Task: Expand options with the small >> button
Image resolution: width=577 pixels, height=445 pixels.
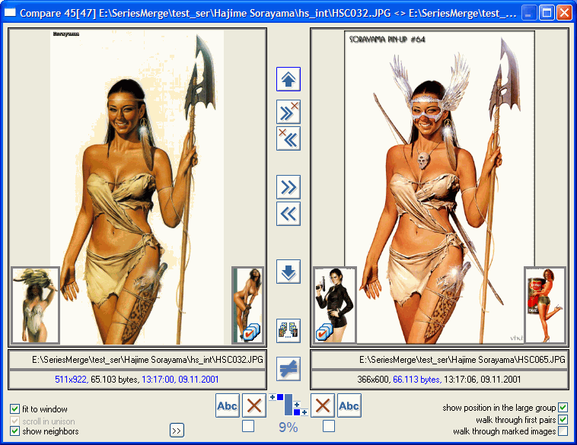Action: tap(177, 431)
